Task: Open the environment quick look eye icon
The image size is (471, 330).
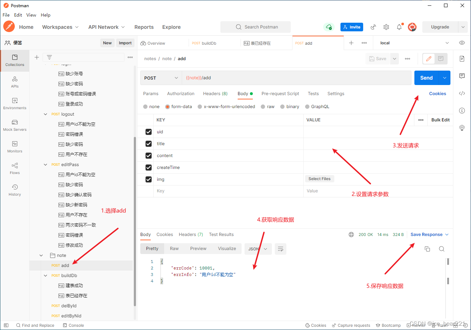Action: pyautogui.click(x=462, y=43)
